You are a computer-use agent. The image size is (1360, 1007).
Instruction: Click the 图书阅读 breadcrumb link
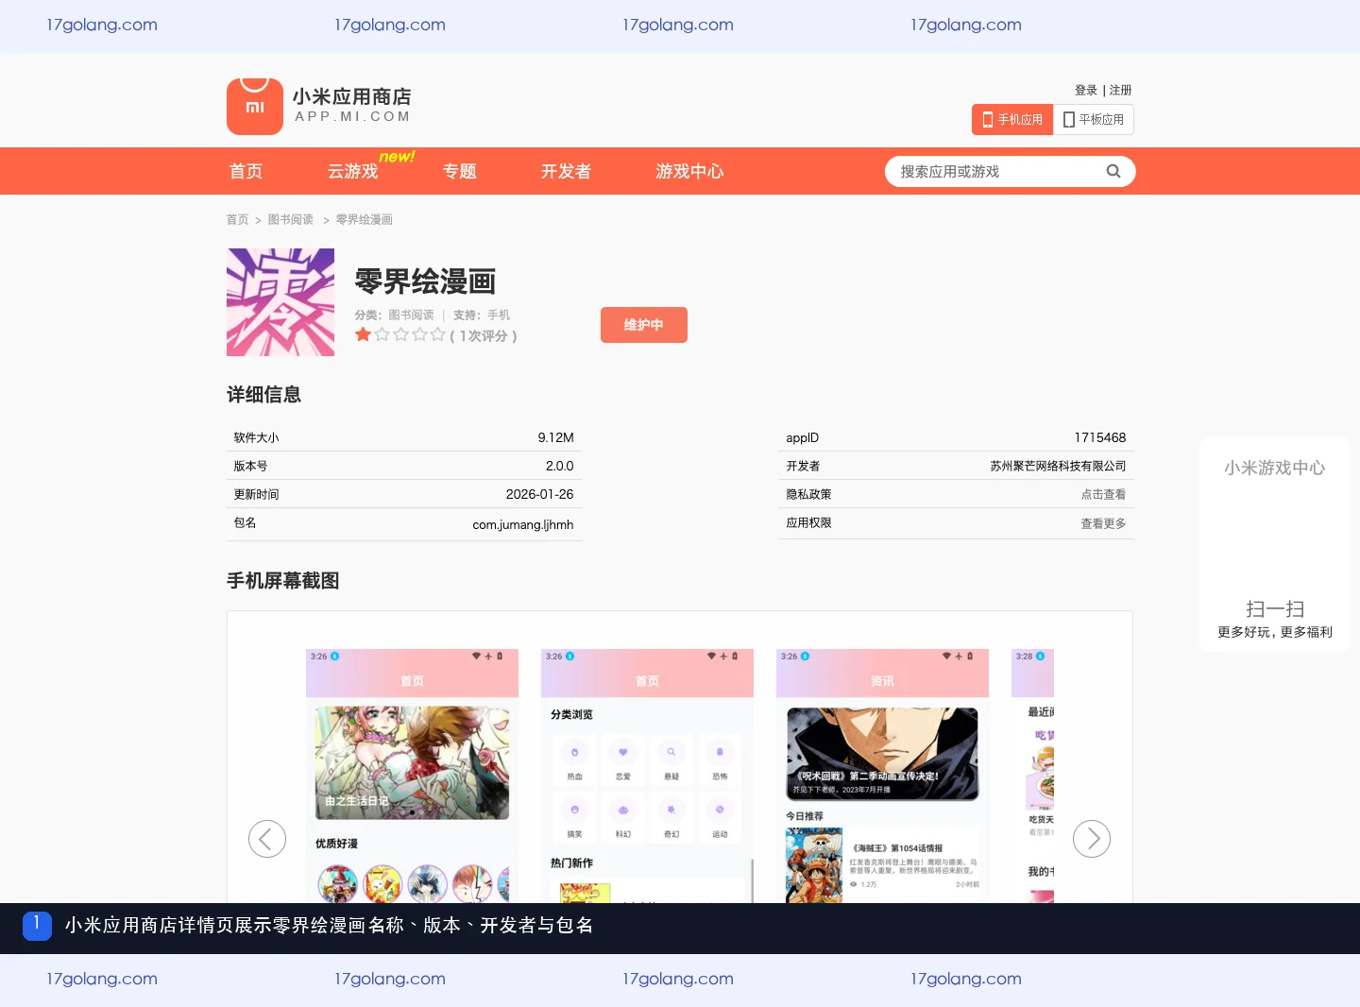coord(291,219)
